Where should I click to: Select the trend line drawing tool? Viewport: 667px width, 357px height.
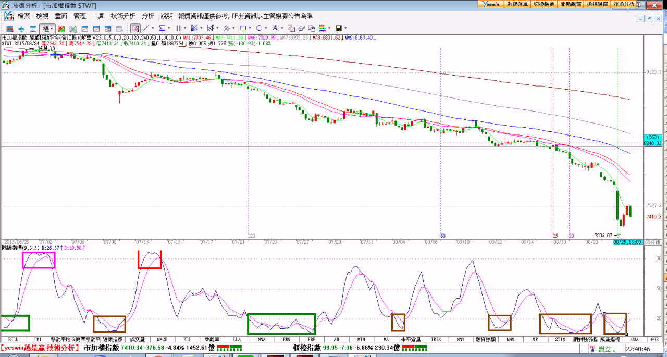point(146,28)
